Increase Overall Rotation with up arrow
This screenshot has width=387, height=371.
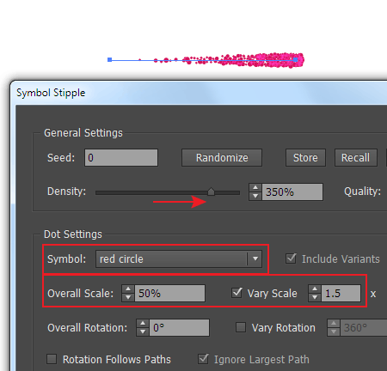[x=143, y=324]
